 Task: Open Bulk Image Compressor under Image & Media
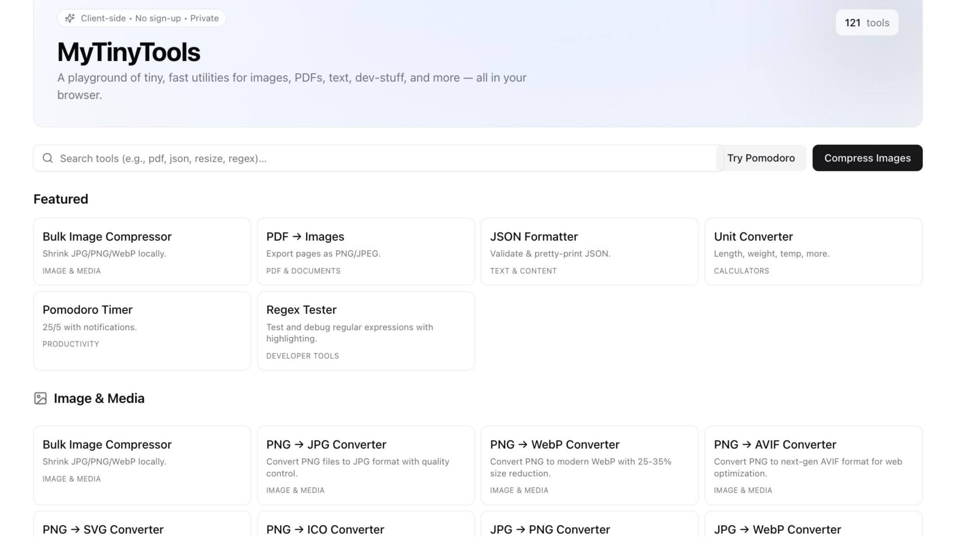(x=142, y=466)
